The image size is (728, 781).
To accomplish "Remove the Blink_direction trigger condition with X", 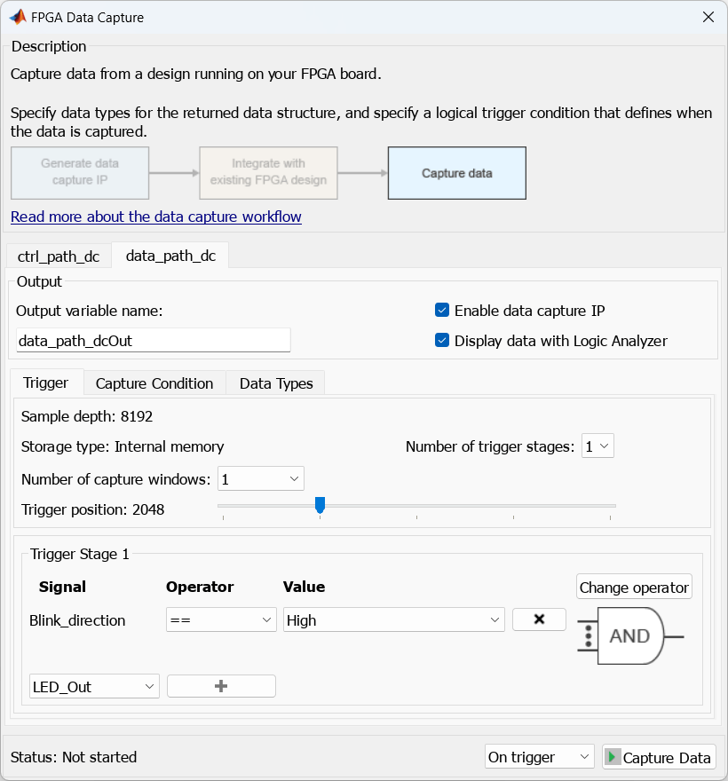I will coord(539,619).
